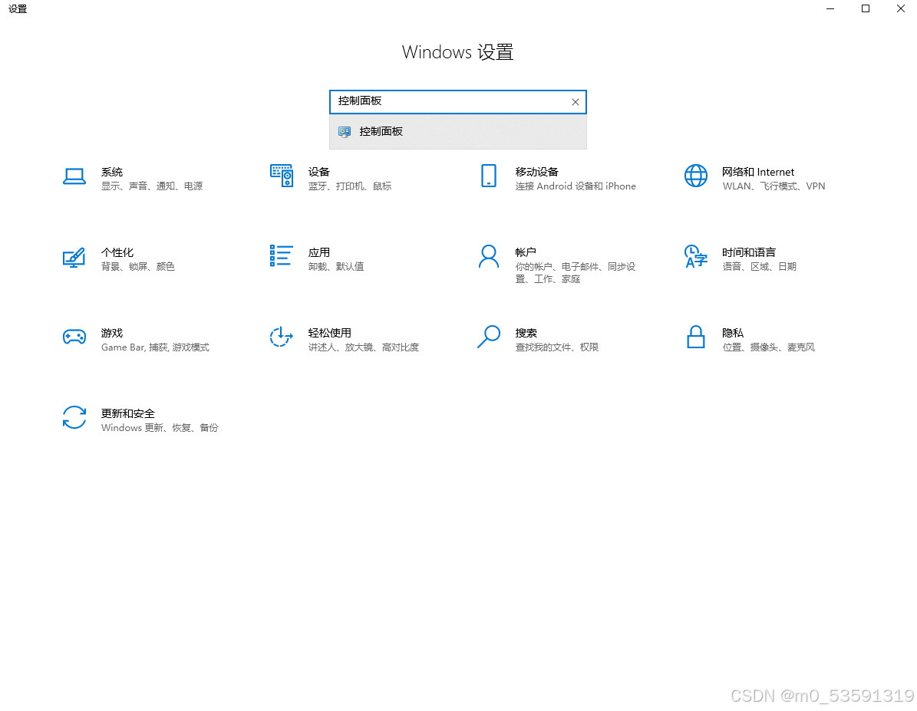Open the 系统 laptop icon
This screenshot has height=711, width=917.
[74, 176]
